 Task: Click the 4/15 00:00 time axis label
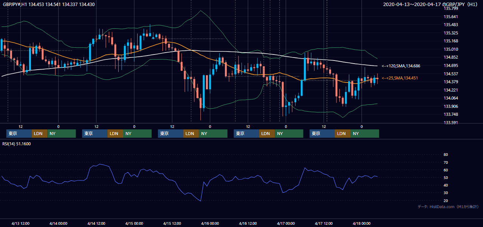coord(134,223)
